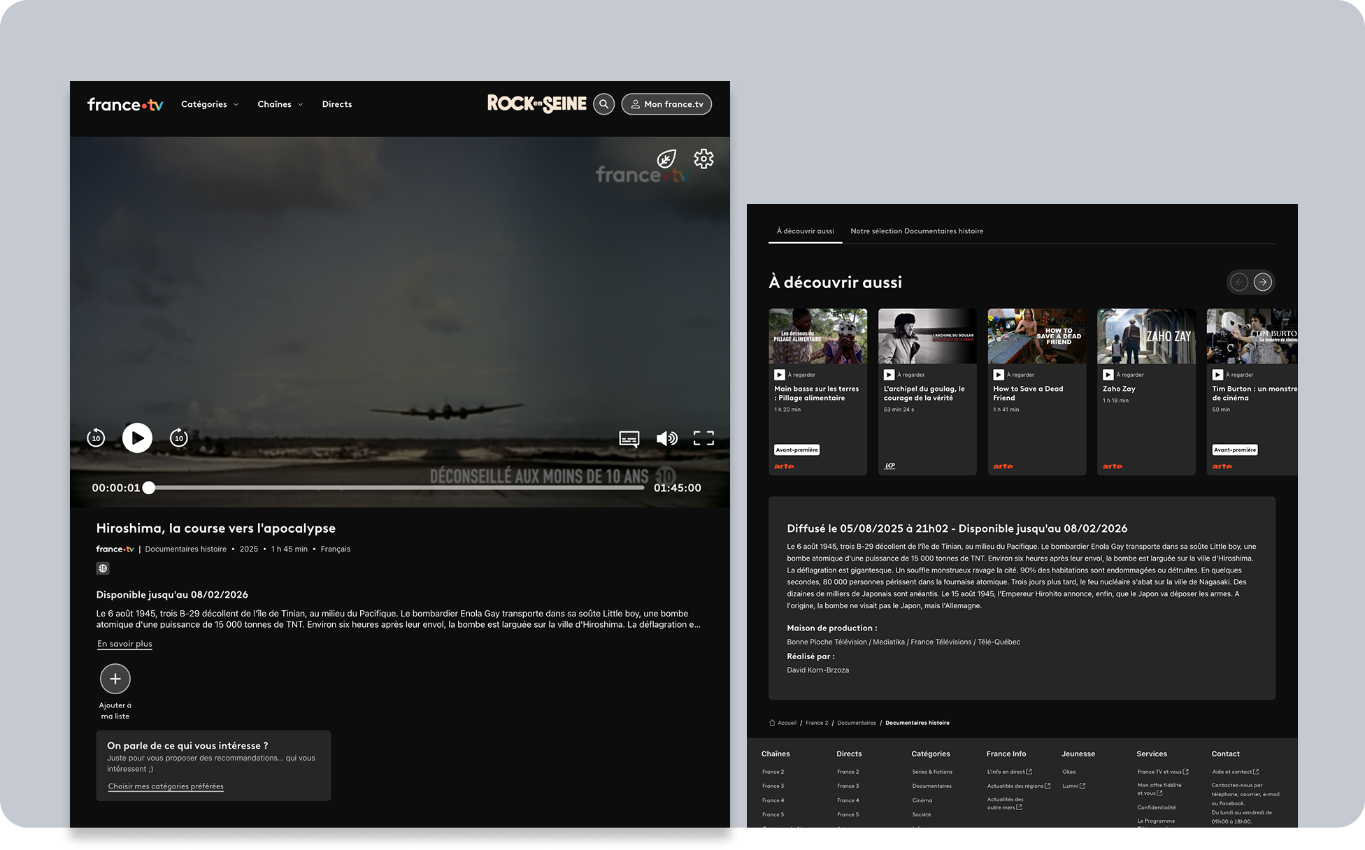
Task: Click the video progress bar handle
Action: pyautogui.click(x=149, y=488)
